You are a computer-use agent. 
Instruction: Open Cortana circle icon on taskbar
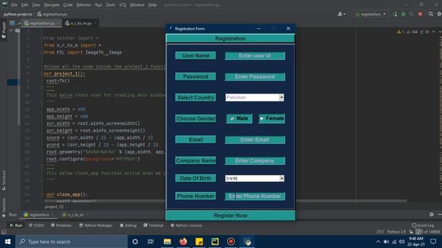pyautogui.click(x=135, y=242)
